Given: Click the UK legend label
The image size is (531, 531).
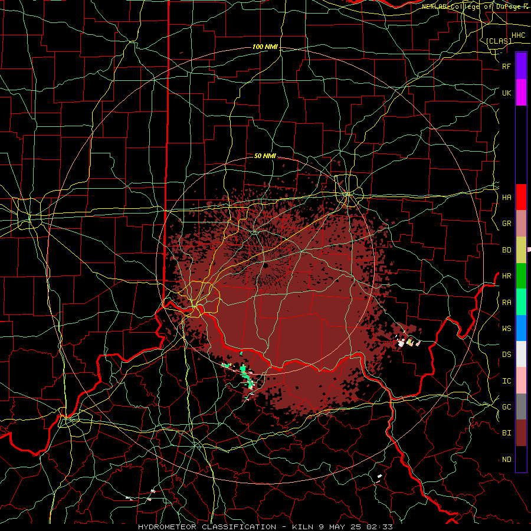Looking at the screenshot, I should [506, 93].
